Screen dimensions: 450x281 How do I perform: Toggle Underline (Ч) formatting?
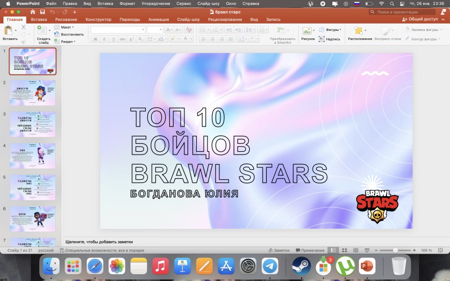point(114,39)
